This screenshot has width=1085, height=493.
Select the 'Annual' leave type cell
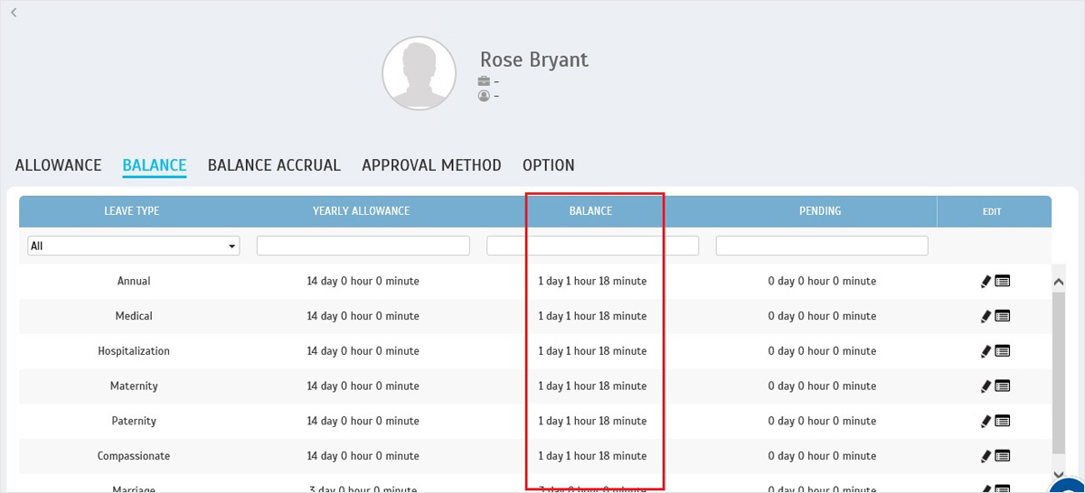pos(134,282)
